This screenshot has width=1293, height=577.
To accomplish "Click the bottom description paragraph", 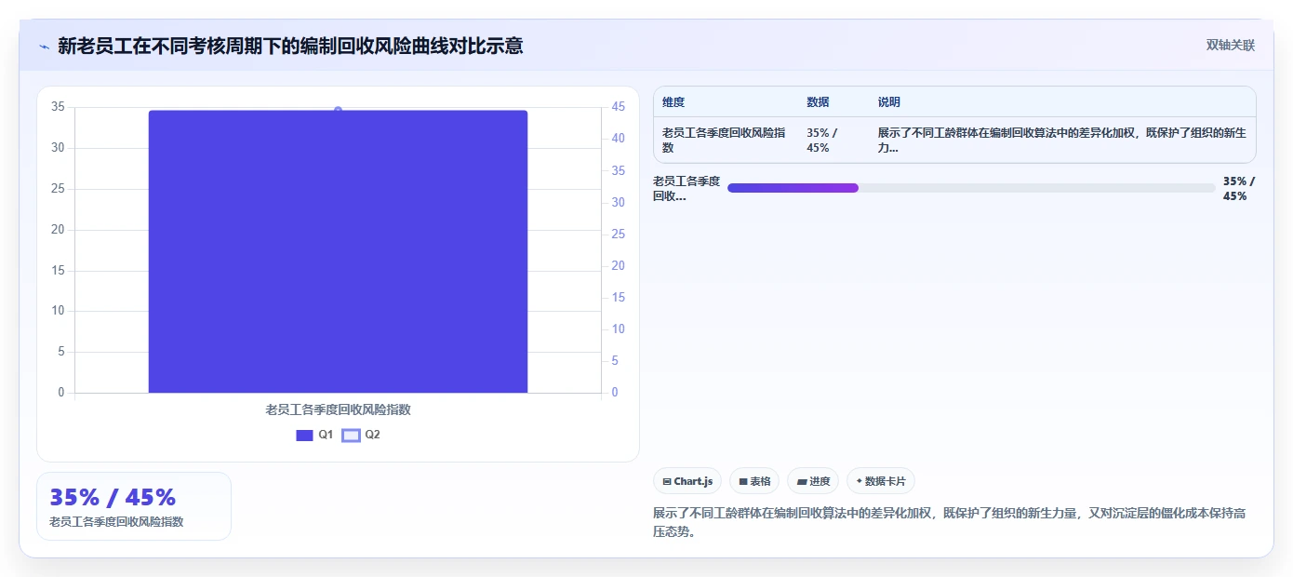I will [949, 522].
